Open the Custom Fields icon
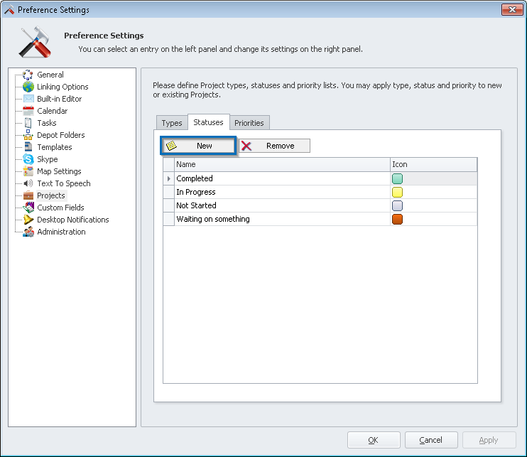527x457 pixels. point(28,208)
